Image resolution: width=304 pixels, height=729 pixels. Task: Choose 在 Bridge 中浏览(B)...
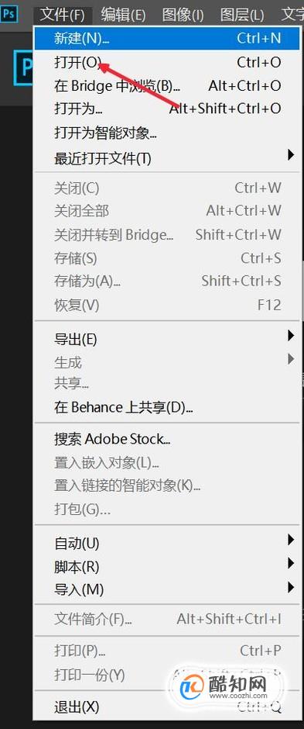pyautogui.click(x=167, y=86)
